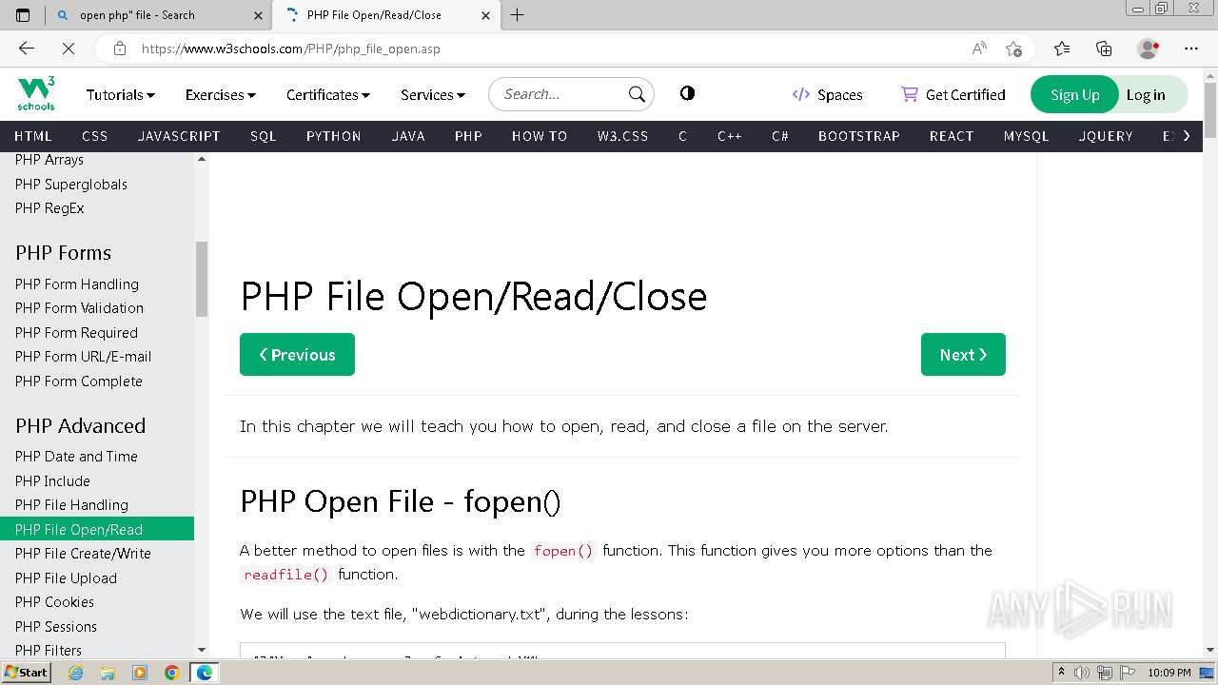Click volume icon in system tray

pos(1082,673)
